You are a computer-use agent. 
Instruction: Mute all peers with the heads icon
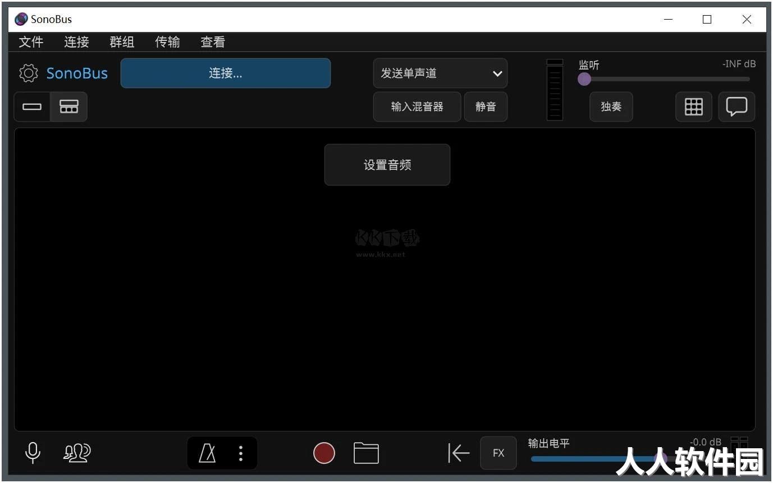point(77,453)
